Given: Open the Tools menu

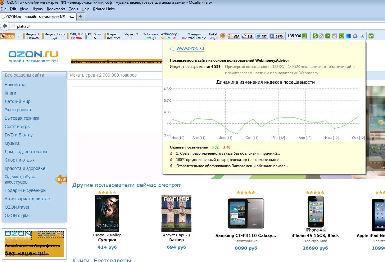Looking at the screenshot, I should (x=74, y=9).
